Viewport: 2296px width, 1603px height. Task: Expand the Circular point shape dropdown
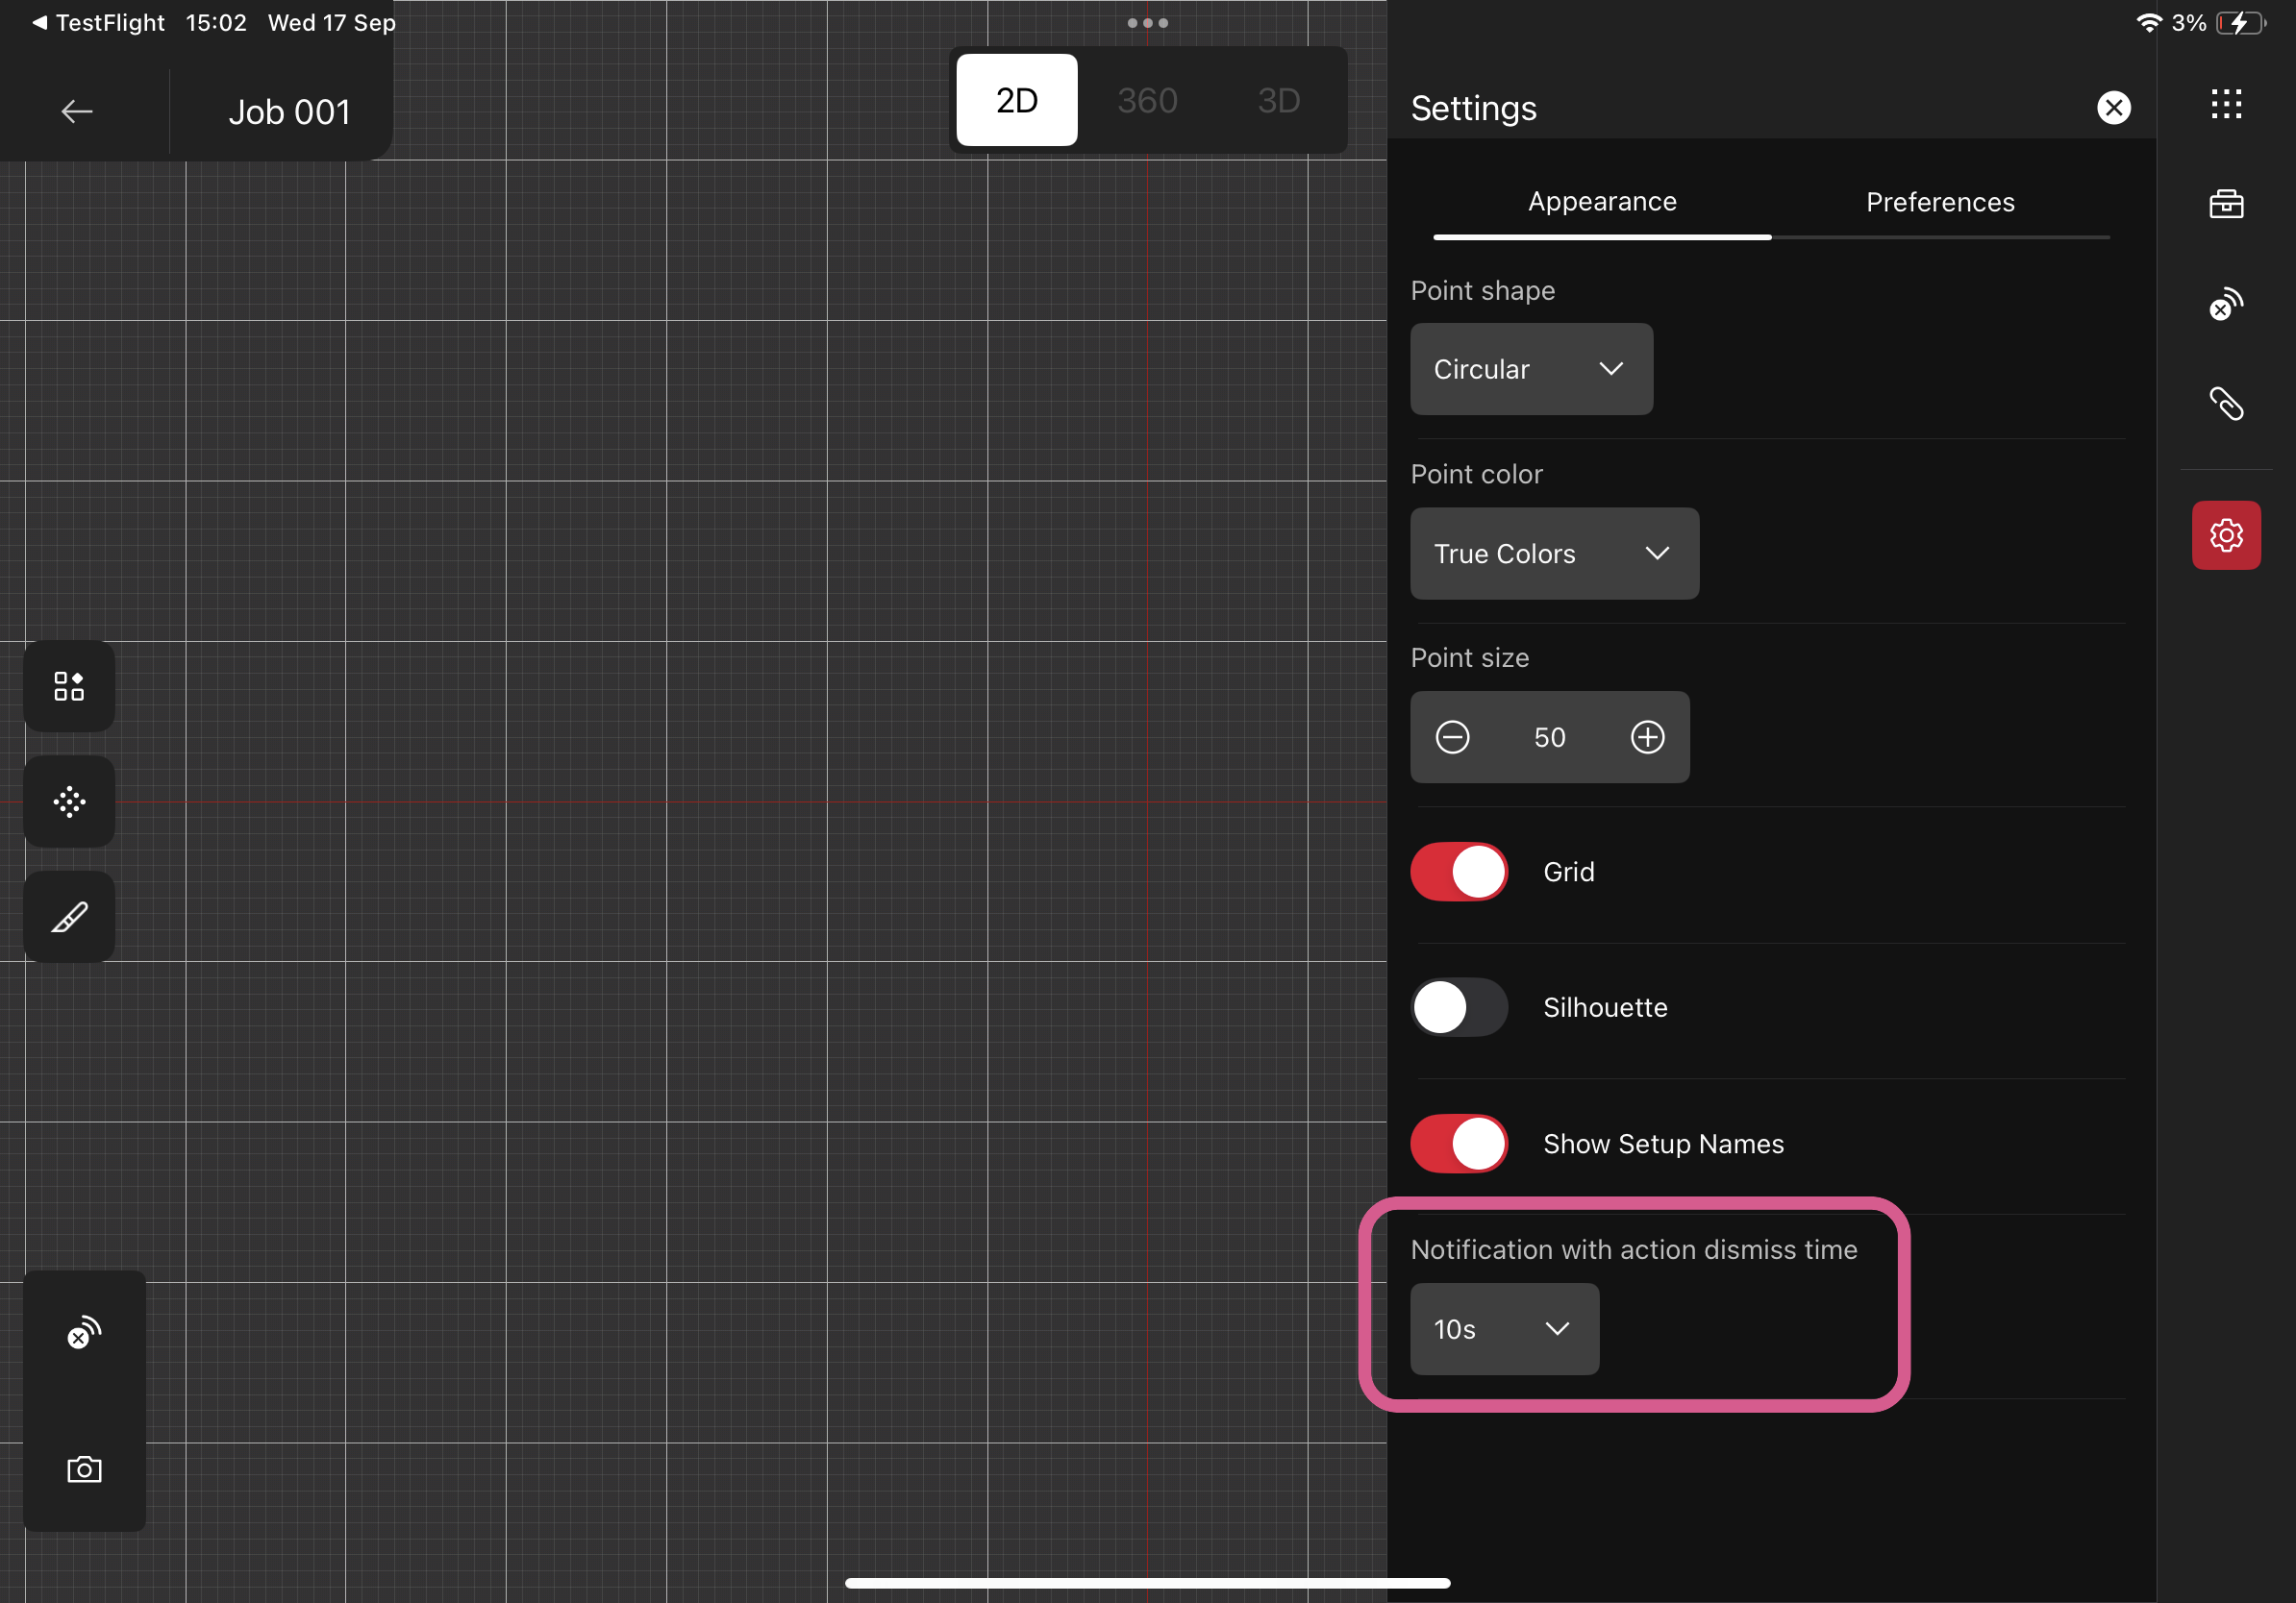1531,369
